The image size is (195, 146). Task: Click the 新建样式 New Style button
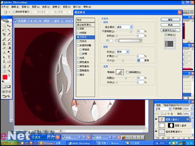coord(170,30)
